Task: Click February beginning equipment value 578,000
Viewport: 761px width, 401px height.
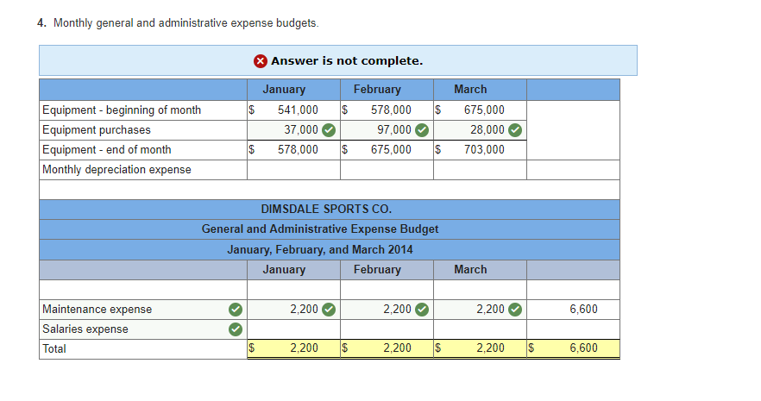Action: 391,110
